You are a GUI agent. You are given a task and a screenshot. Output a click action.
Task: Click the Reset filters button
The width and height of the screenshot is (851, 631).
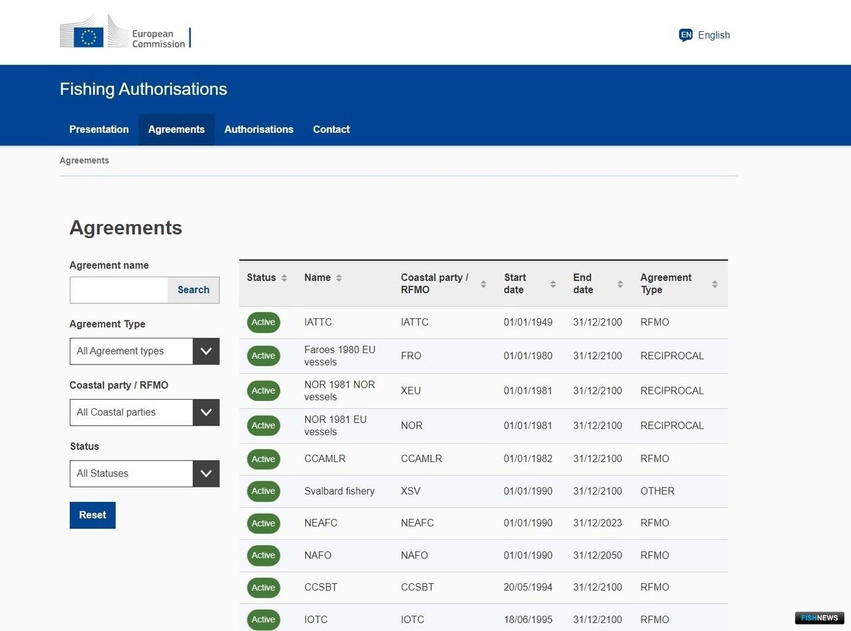92,515
